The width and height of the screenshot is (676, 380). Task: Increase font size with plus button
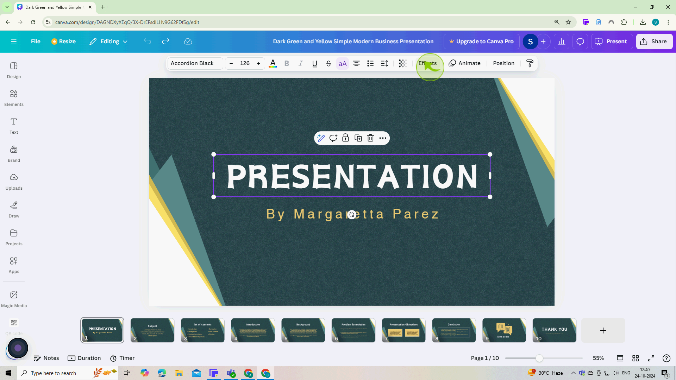(259, 63)
